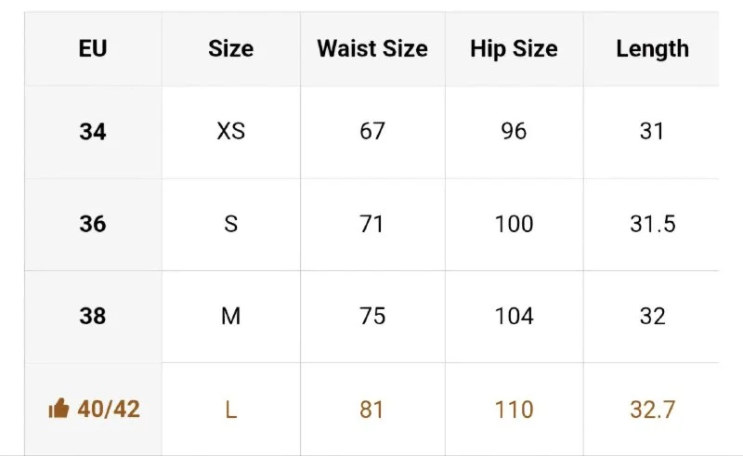This screenshot has height=456, width=743.
Task: Click the Size column header
Action: (x=230, y=48)
